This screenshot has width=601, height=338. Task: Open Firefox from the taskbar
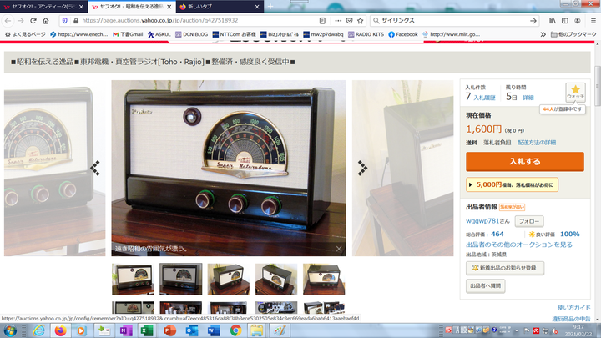tap(61, 330)
